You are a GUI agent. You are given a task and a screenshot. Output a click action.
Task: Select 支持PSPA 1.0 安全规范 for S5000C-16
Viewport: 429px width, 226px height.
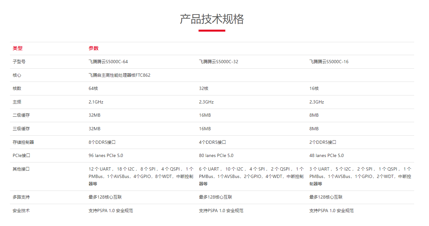(x=331, y=211)
